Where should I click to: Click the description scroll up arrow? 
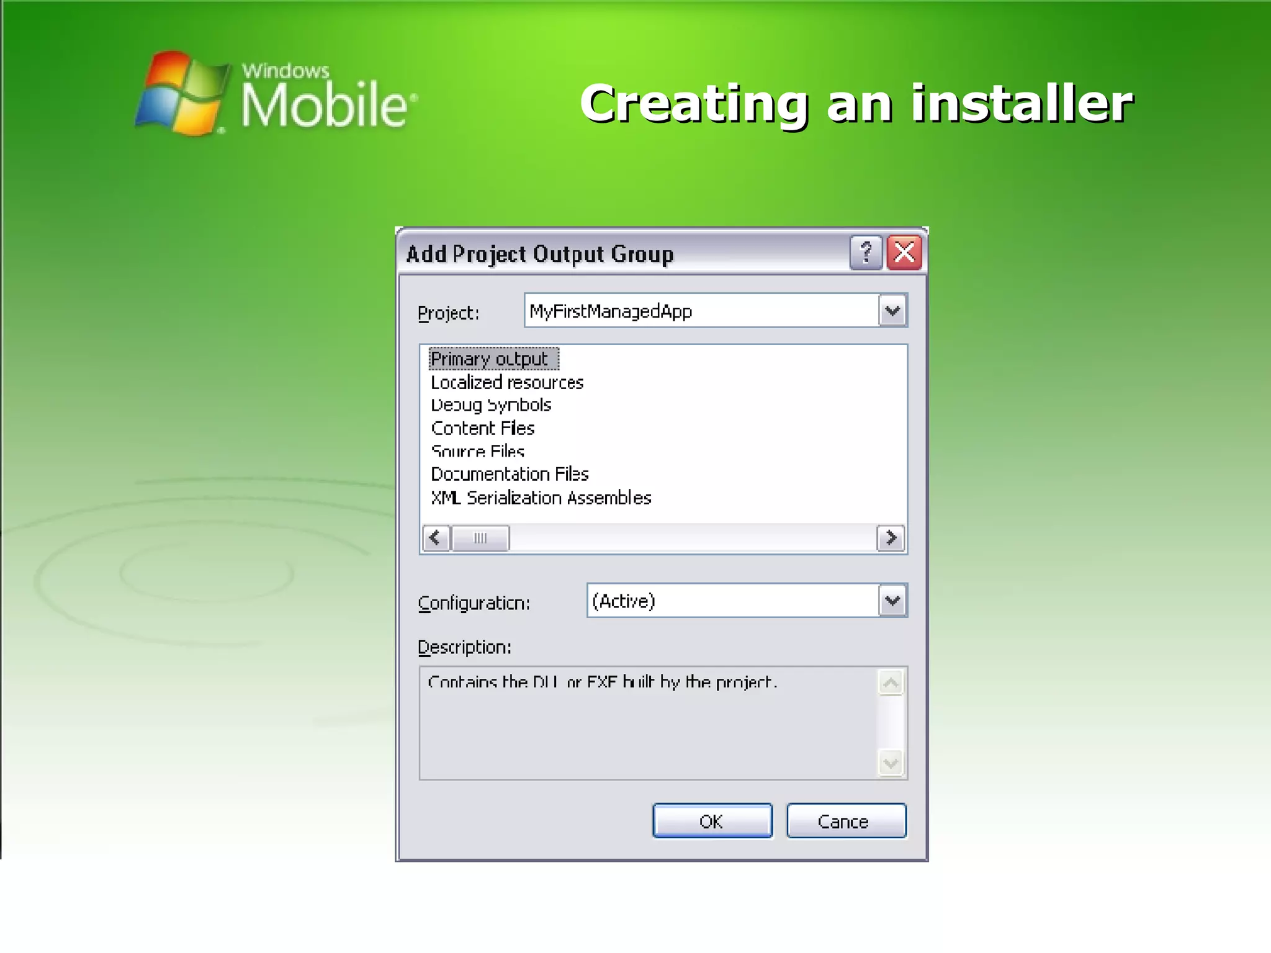[x=891, y=683]
